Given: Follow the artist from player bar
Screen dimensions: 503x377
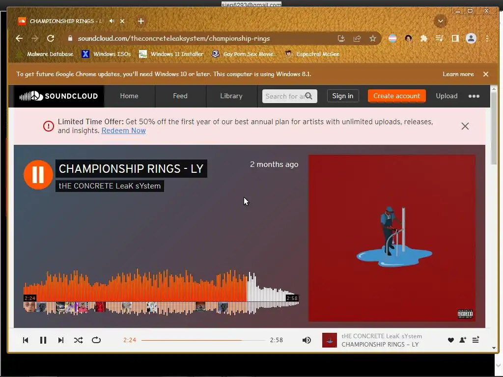Looking at the screenshot, I should (x=463, y=340).
